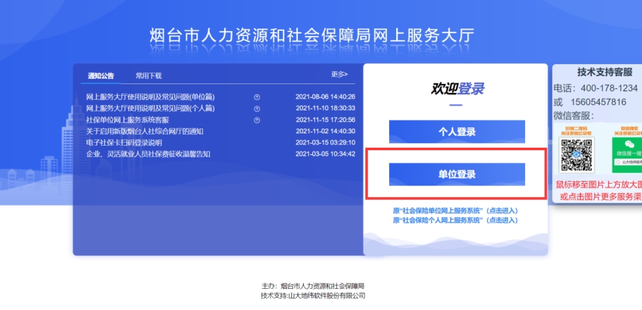Click the 技术支持客服 heading

tap(605, 73)
